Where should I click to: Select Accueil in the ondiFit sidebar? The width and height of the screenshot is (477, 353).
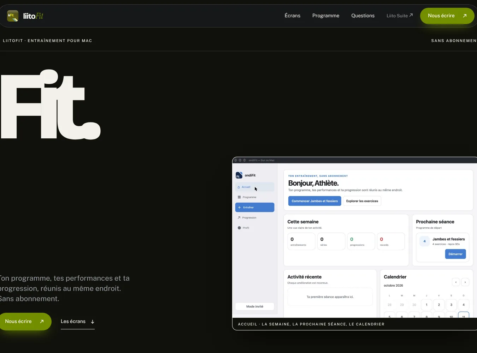tap(255, 187)
